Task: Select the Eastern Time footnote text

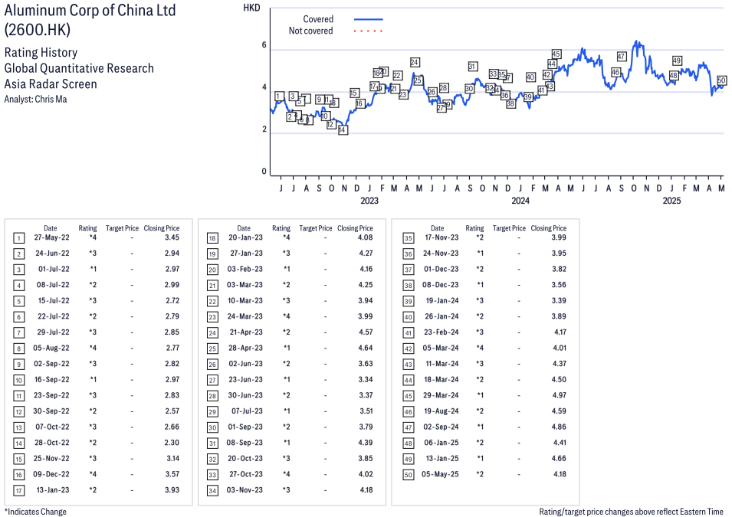Action: [x=631, y=512]
